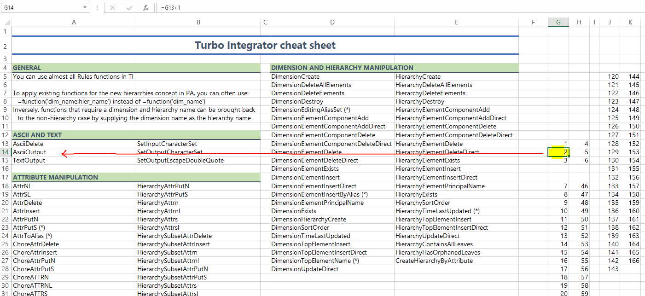This screenshot has height=296, width=645.
Task: Select column D header
Action: coord(332,22)
